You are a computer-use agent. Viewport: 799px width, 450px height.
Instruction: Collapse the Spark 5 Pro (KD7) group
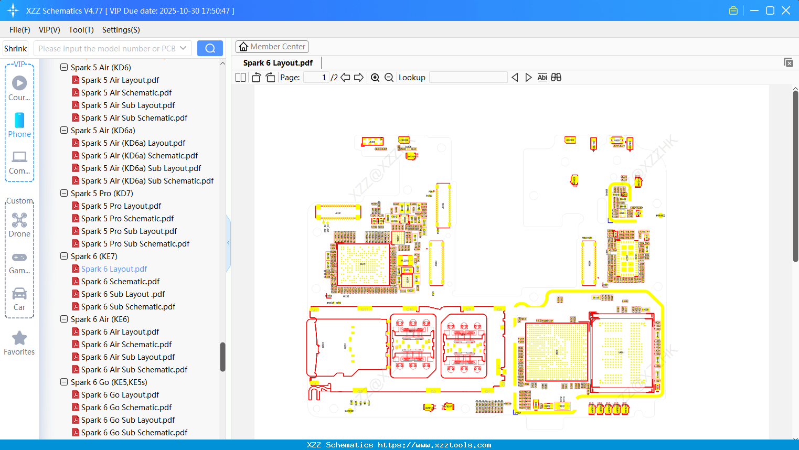[63, 193]
